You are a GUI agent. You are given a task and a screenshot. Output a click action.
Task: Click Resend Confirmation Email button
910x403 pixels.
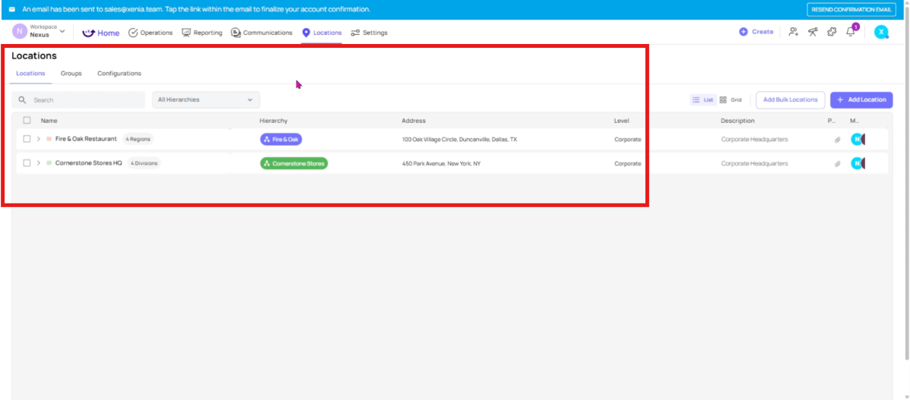[x=850, y=9]
